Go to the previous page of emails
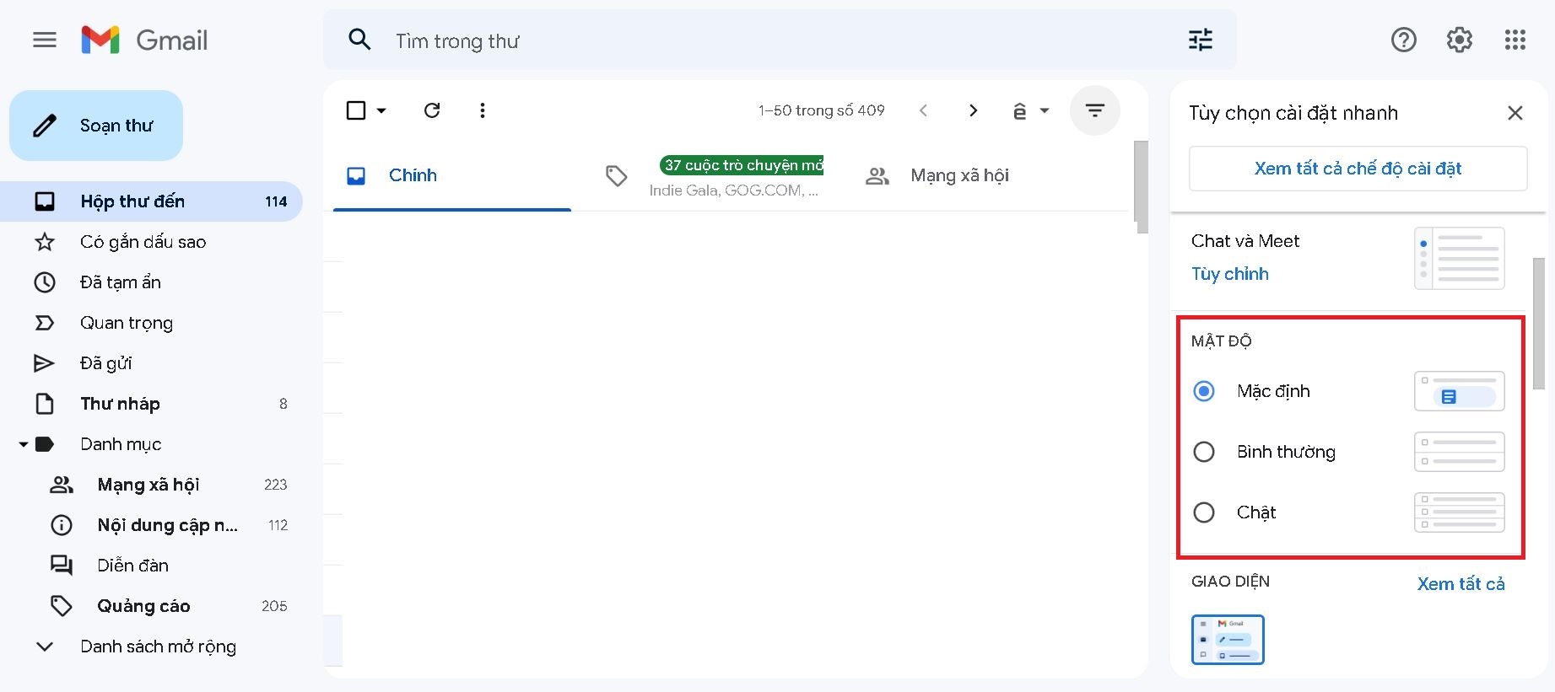Image resolution: width=1555 pixels, height=692 pixels. tap(923, 110)
